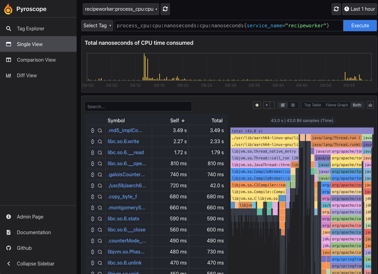
Task: Click search icon for libc.so.6.unlink row
Action: point(100,263)
